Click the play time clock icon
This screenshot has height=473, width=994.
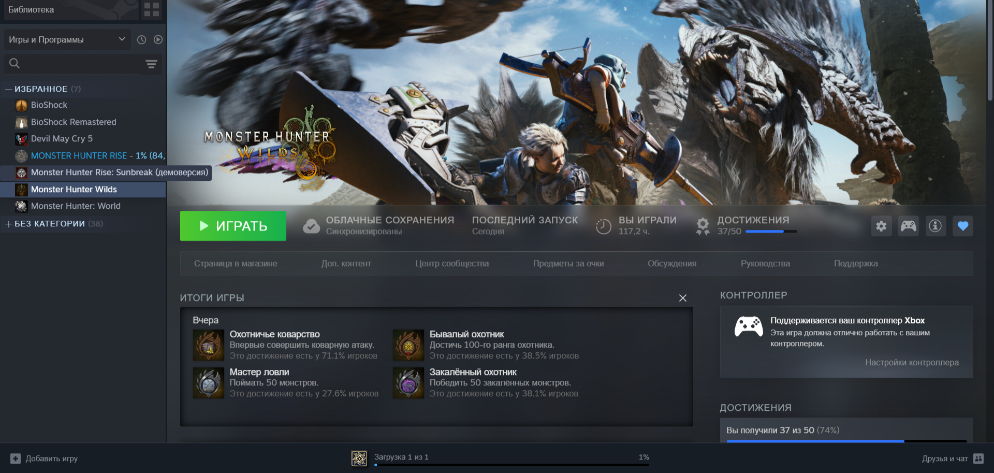pos(603,226)
